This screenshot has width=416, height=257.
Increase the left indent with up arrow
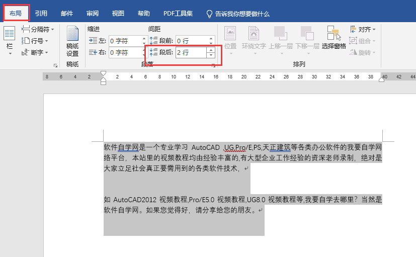pyautogui.click(x=144, y=38)
